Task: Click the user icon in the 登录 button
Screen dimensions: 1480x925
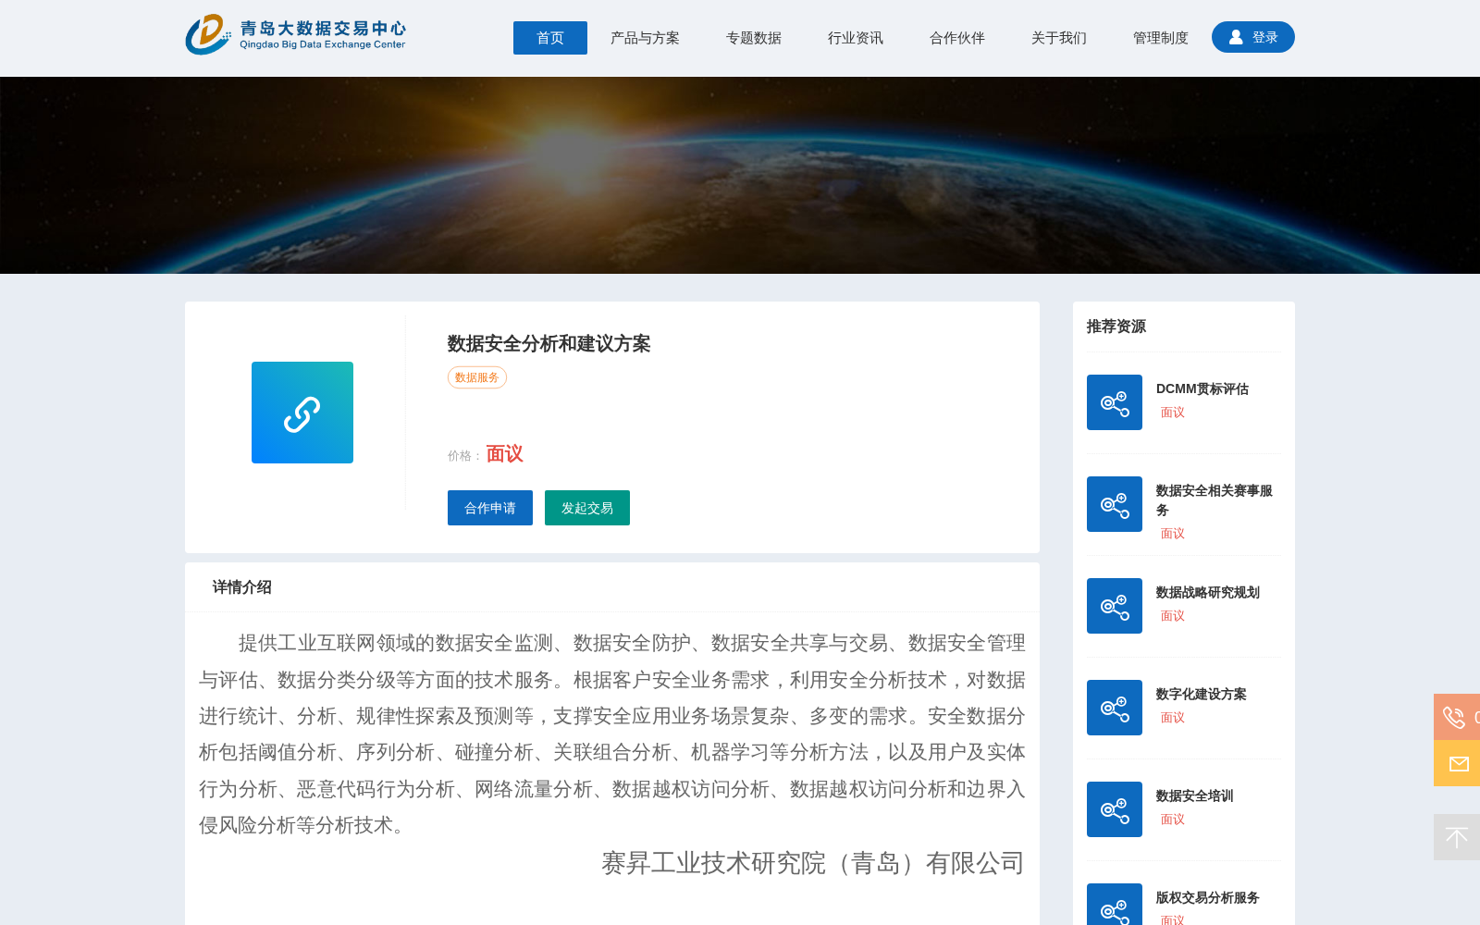Action: tap(1236, 37)
